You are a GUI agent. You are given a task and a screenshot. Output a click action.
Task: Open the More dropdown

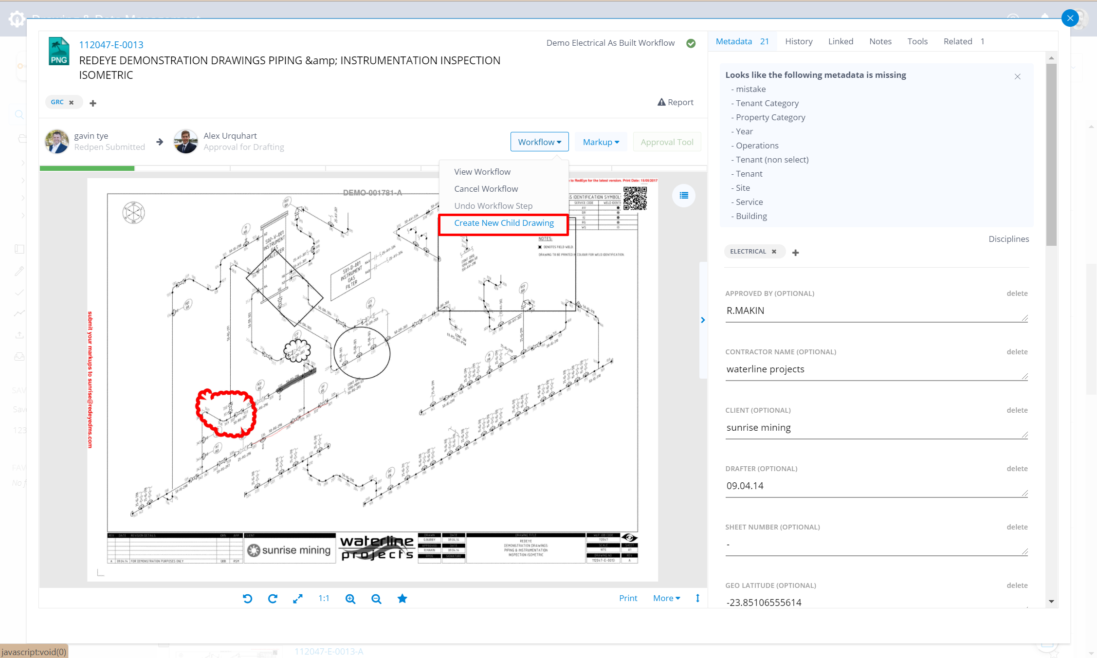tap(666, 598)
